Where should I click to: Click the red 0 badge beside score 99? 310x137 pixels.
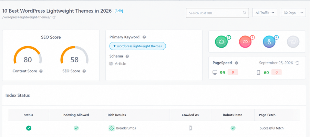[233, 72]
